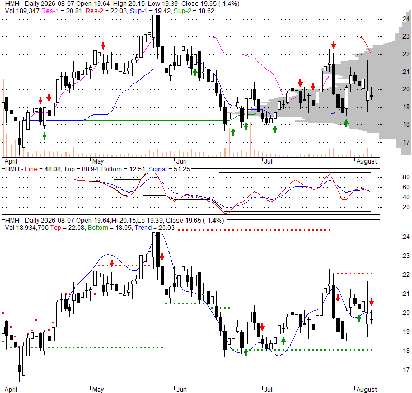
Task: Click the 20 level on oscillator axis
Action: pyautogui.click(x=406, y=207)
